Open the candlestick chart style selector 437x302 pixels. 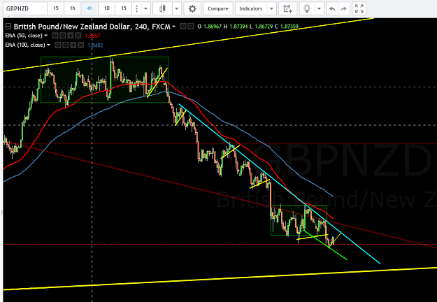coord(162,8)
